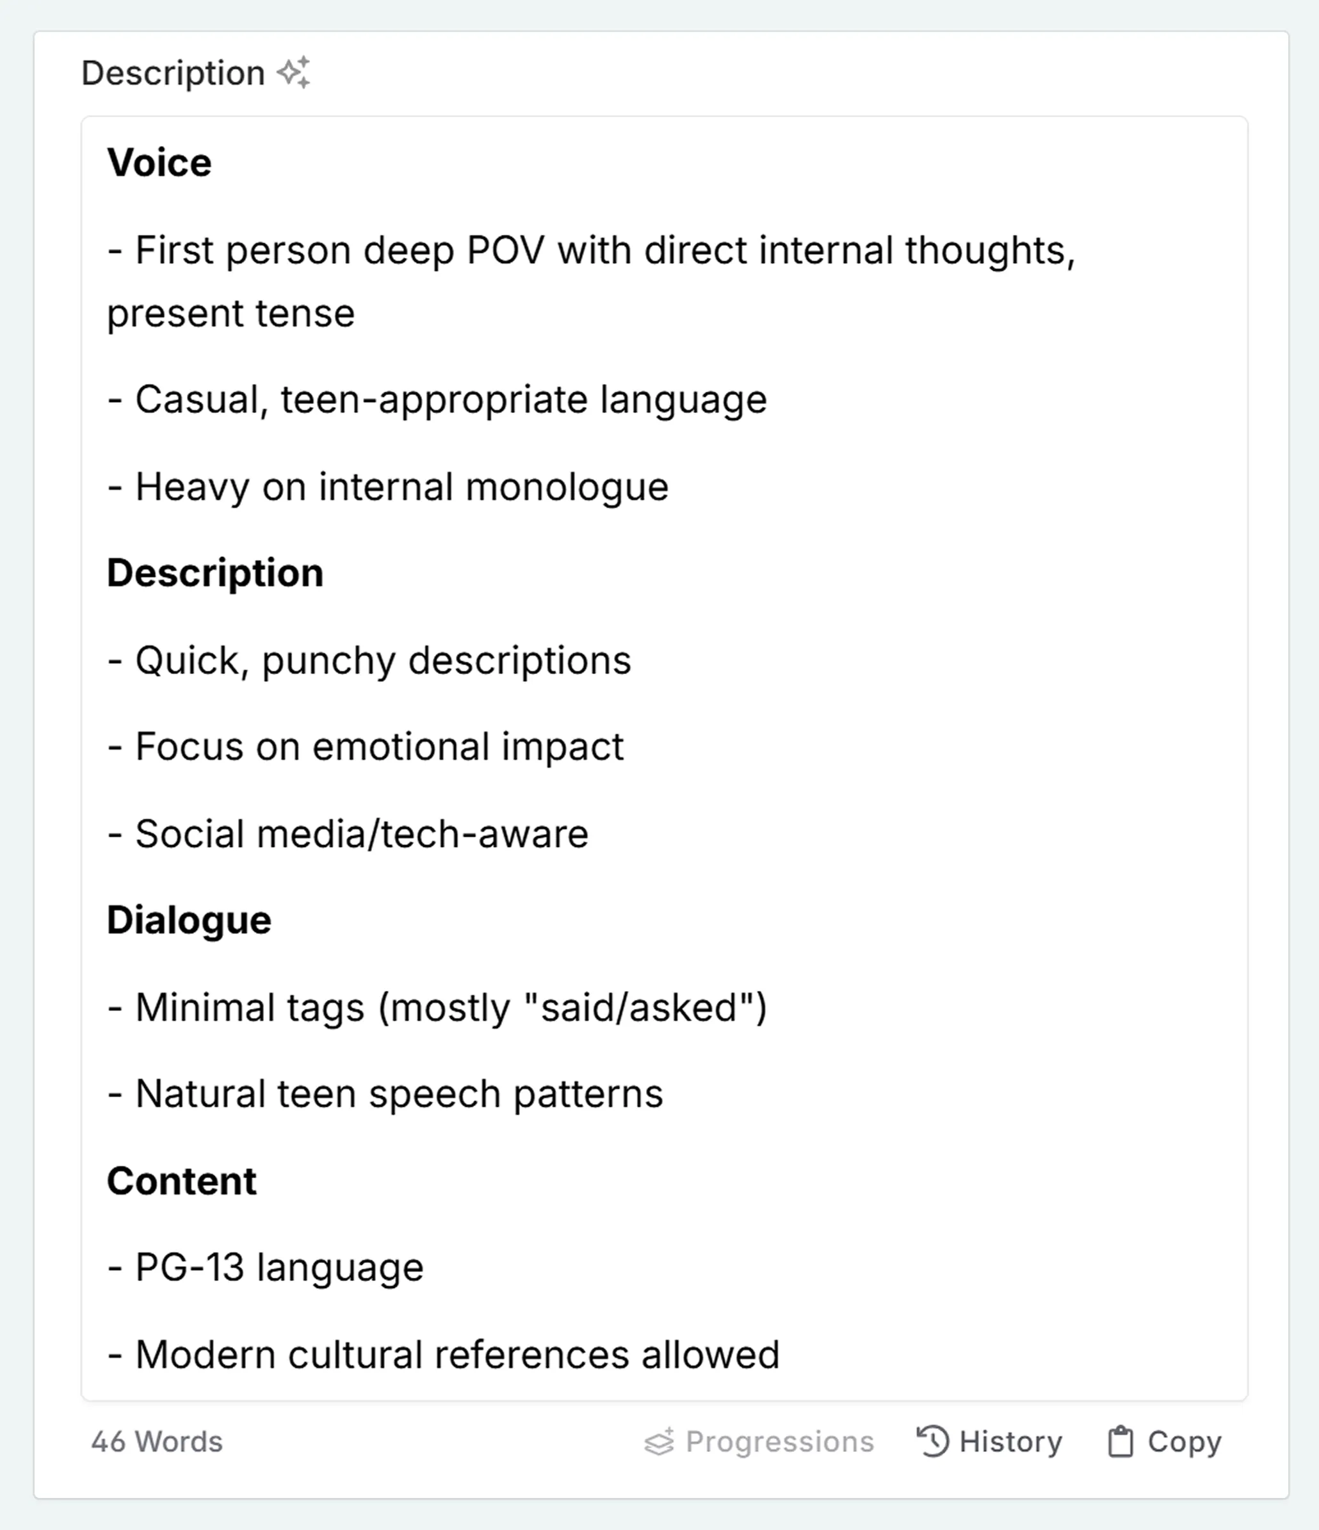Click the 'PG-13 language' line
1319x1530 pixels.
coord(279,1268)
